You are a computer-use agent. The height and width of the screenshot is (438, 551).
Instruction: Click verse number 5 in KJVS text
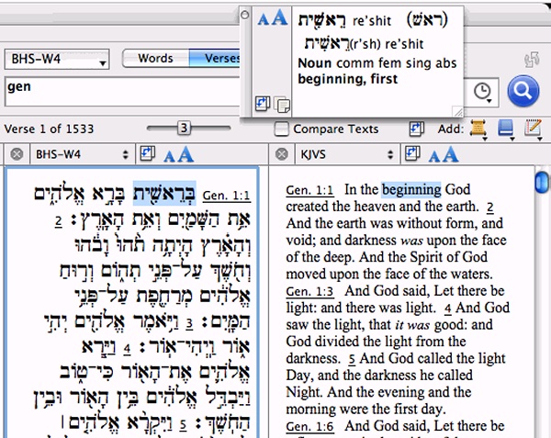352,360
